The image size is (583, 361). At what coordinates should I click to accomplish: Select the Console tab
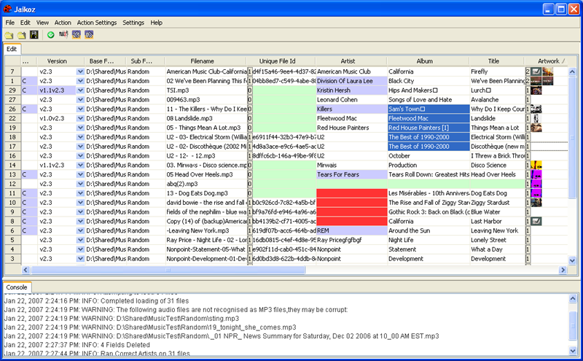17,287
